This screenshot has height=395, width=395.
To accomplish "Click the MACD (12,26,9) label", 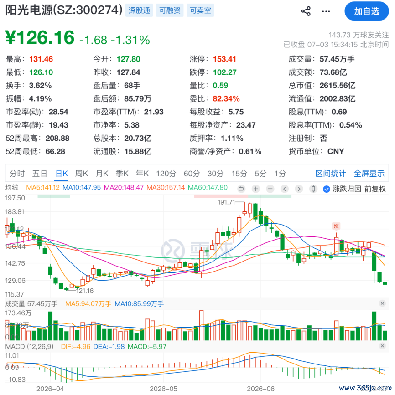I will point(29,347).
